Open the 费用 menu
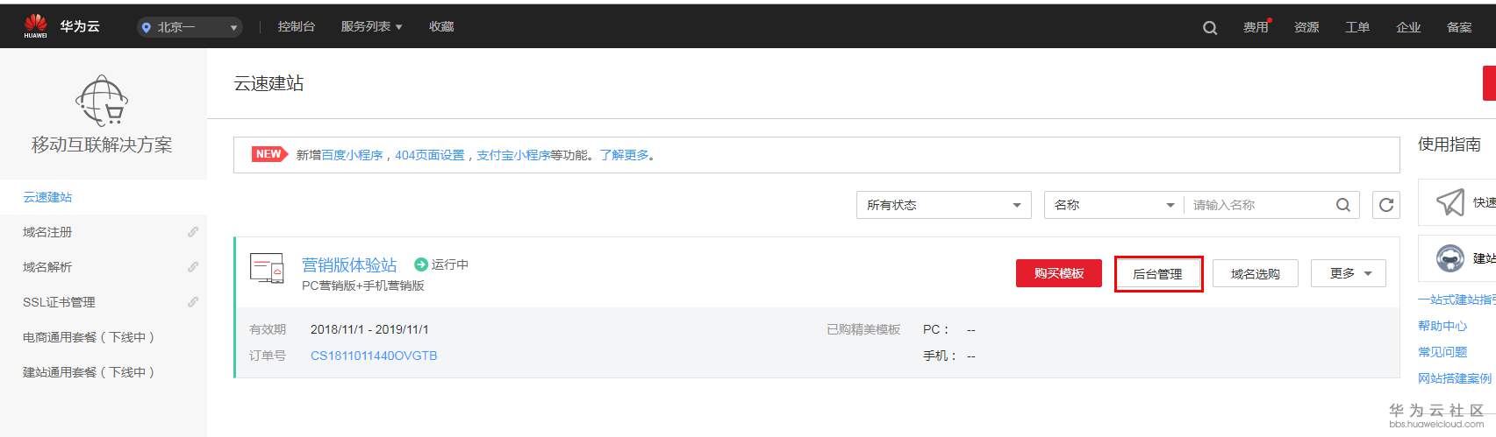The width and height of the screenshot is (1496, 437). [x=1256, y=28]
